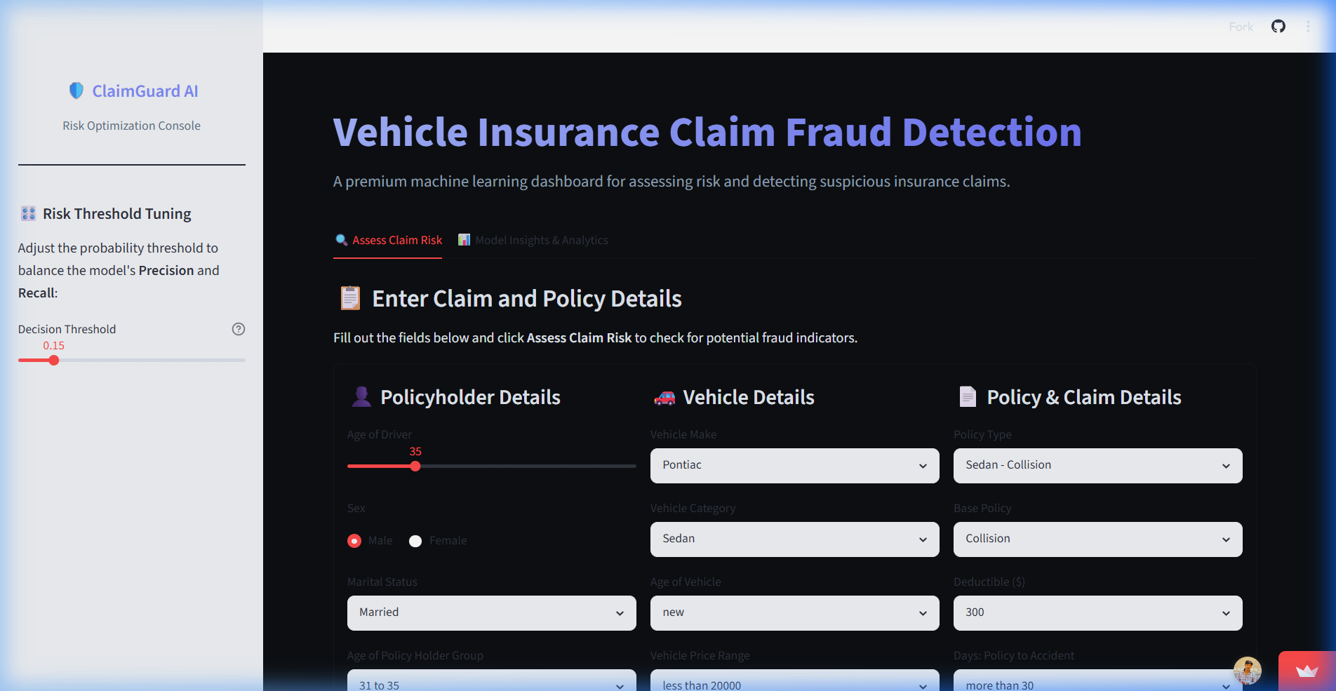Open the Vehicle Make dropdown showing Pontiac
This screenshot has height=691, width=1336.
point(794,466)
